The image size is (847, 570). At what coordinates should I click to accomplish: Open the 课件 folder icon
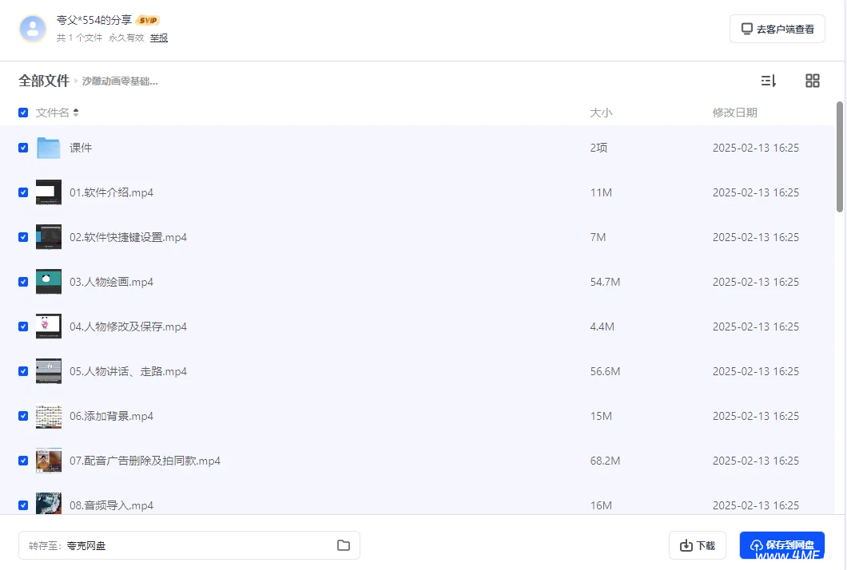tap(49, 148)
